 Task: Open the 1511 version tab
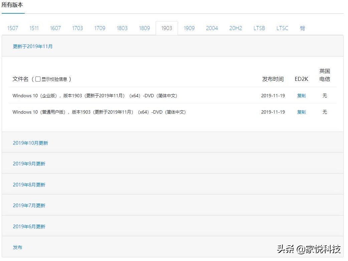[x=34, y=28]
